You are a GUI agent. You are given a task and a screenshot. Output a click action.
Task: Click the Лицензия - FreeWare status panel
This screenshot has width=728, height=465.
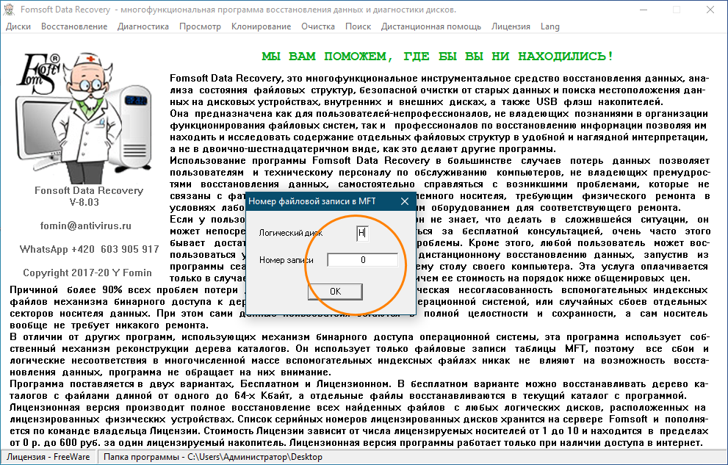coord(48,458)
